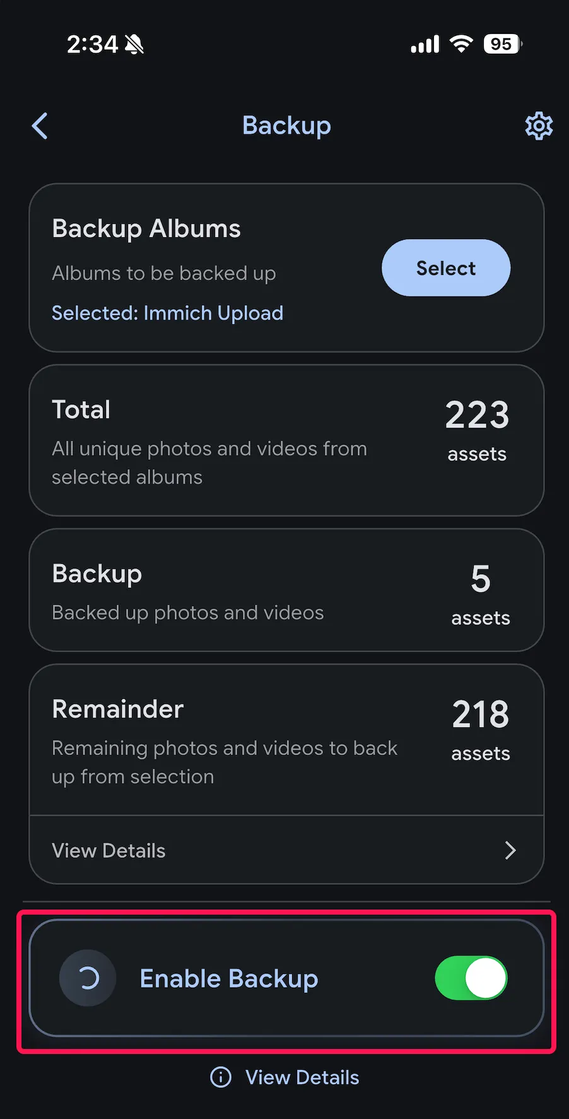Tap the backup progress spinner icon
The height and width of the screenshot is (1119, 569).
point(88,978)
